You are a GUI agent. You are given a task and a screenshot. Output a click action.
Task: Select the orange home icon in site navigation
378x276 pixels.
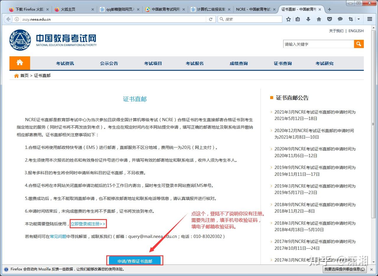pos(20,63)
